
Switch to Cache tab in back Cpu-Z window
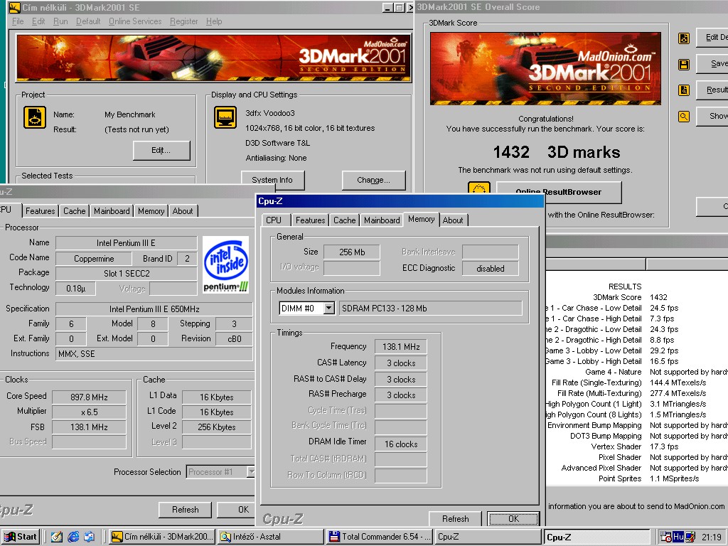tap(74, 210)
